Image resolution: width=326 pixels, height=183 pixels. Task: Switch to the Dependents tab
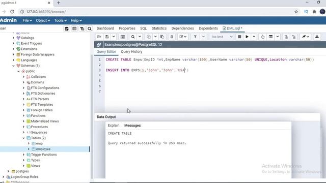coord(208,28)
